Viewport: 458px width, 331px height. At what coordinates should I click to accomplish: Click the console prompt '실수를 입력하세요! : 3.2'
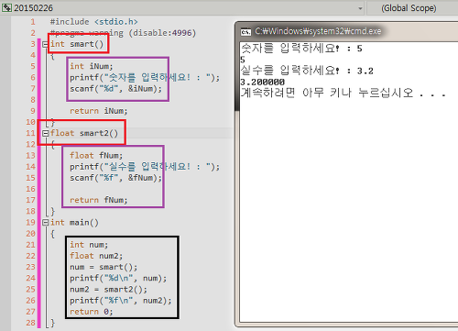(x=307, y=71)
